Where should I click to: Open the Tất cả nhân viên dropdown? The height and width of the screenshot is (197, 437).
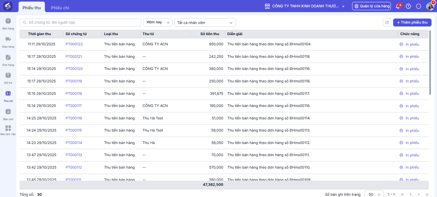(205, 22)
